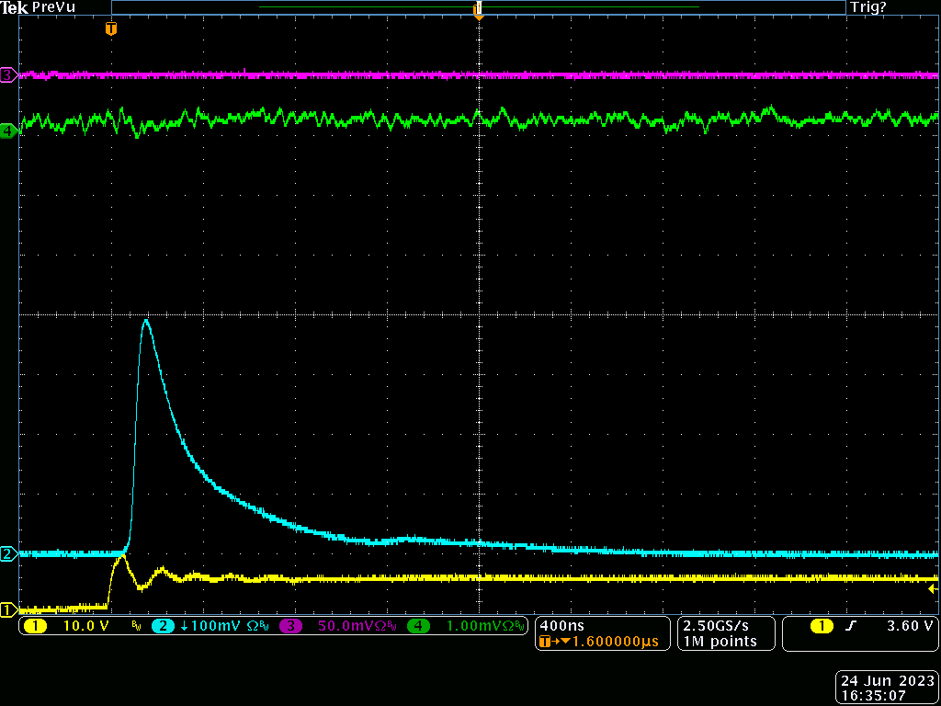Click the orange trigger position T marker
941x706 pixels.
tap(111, 28)
